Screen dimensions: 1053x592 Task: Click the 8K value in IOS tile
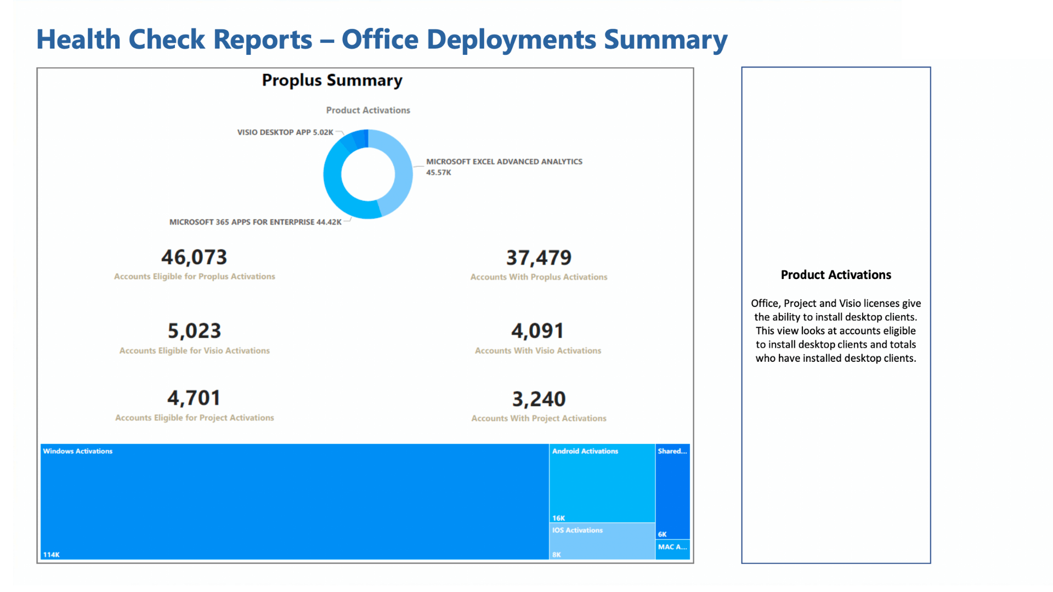point(557,555)
